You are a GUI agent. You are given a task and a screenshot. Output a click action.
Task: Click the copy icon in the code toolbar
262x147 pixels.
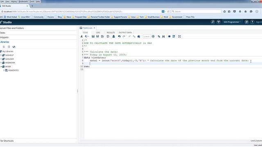point(134,36)
